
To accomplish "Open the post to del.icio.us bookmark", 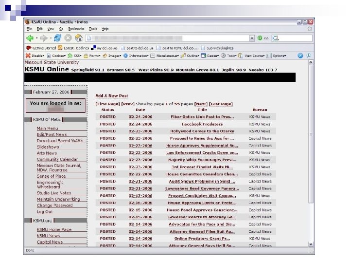I will tap(137, 48).
